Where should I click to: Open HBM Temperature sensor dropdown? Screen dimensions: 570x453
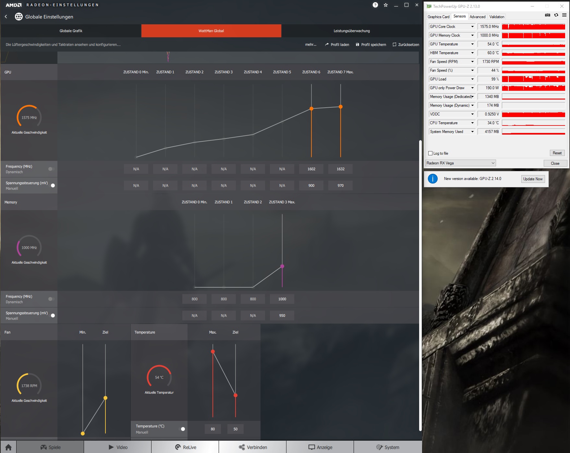point(472,53)
